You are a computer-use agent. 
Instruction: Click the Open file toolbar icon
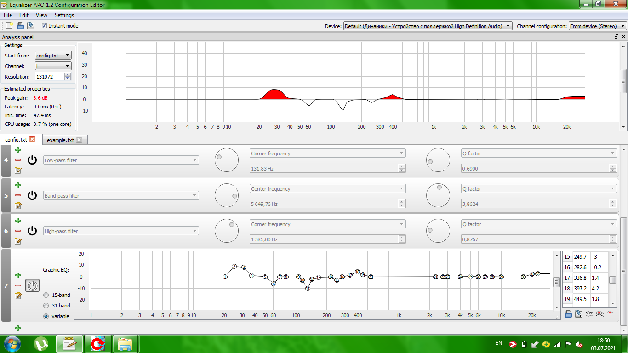point(20,26)
